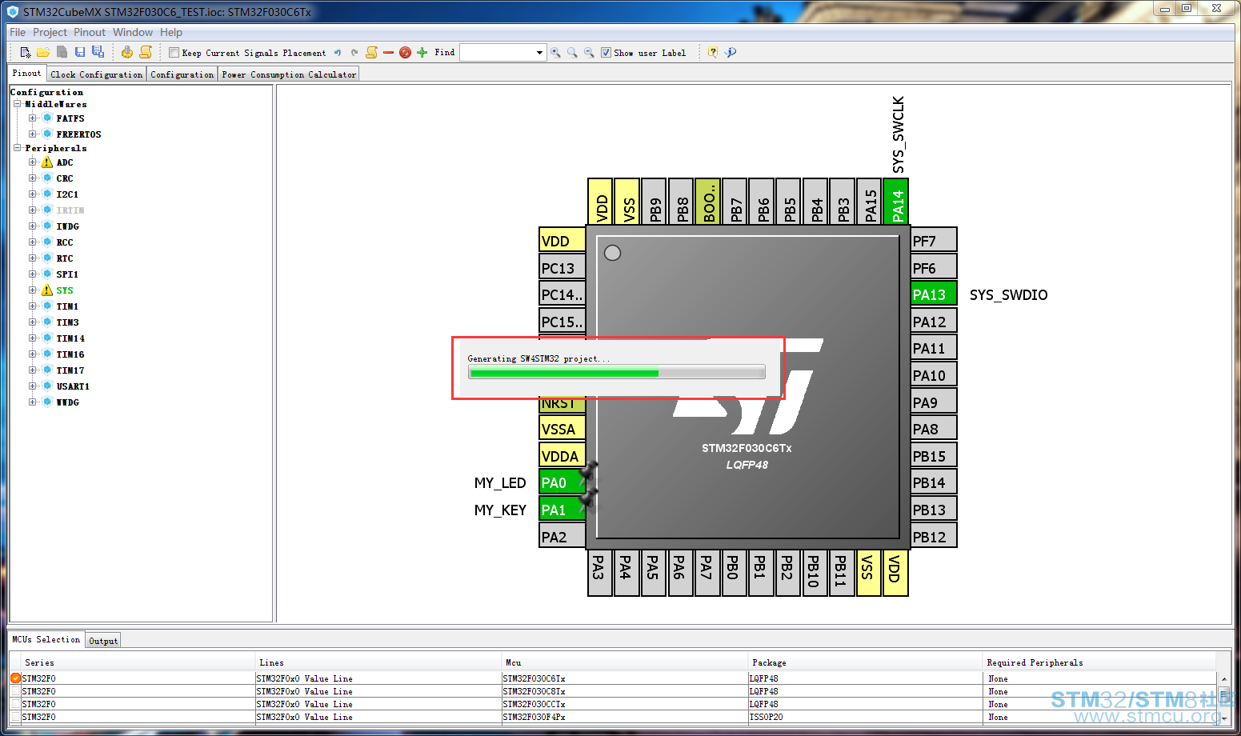Click the PA14 pin at the chip top
This screenshot has height=736, width=1241.
[x=896, y=202]
